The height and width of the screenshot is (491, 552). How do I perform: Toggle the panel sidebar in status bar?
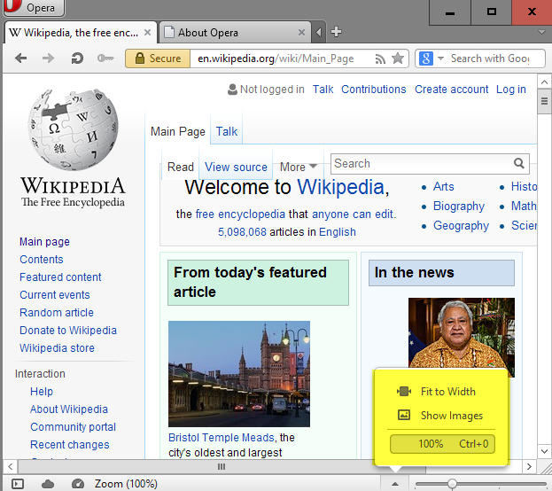18,483
